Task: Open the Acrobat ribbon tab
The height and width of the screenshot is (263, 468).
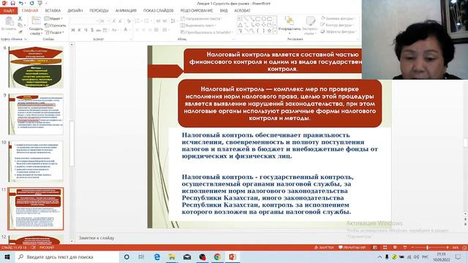Action: tap(242, 11)
